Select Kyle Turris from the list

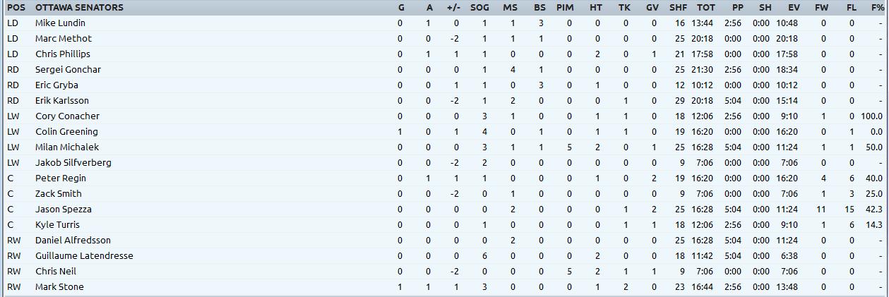(57, 224)
